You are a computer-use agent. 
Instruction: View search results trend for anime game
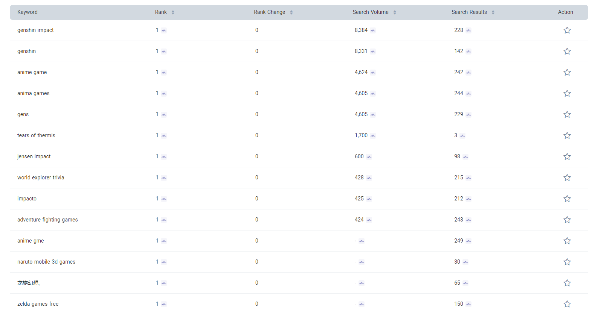(468, 73)
